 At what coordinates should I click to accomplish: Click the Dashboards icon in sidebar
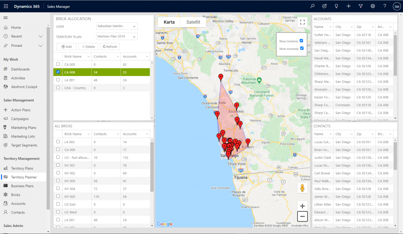point(6,69)
